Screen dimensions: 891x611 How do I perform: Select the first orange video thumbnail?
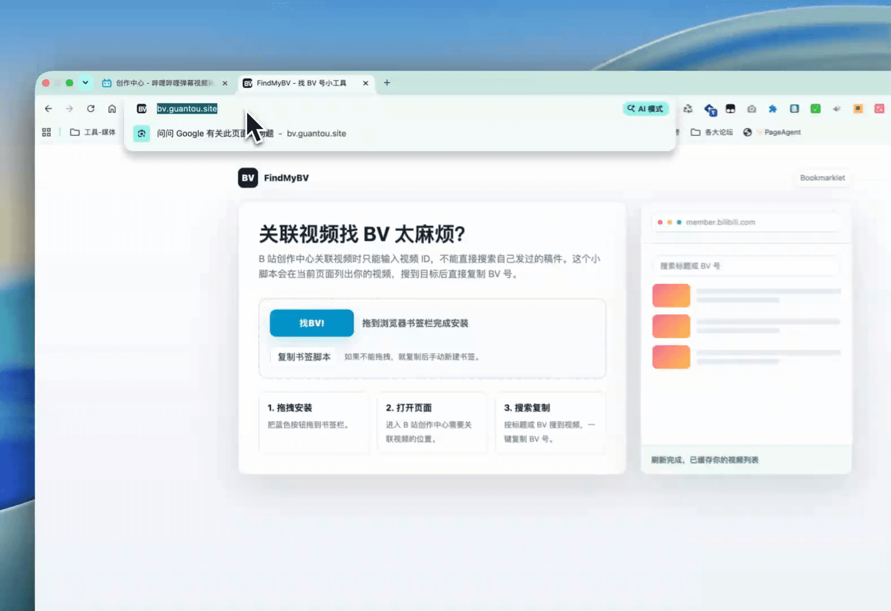671,295
